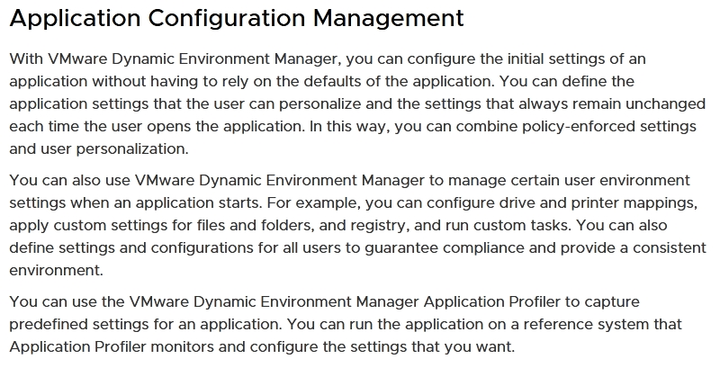720x368 pixels.
Task: Click the words 'policy-enforced settings'
Action: pyautogui.click(x=609, y=127)
